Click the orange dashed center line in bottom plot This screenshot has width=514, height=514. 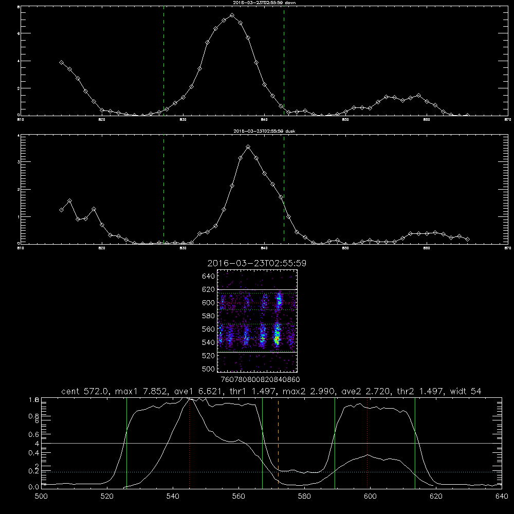(x=278, y=443)
